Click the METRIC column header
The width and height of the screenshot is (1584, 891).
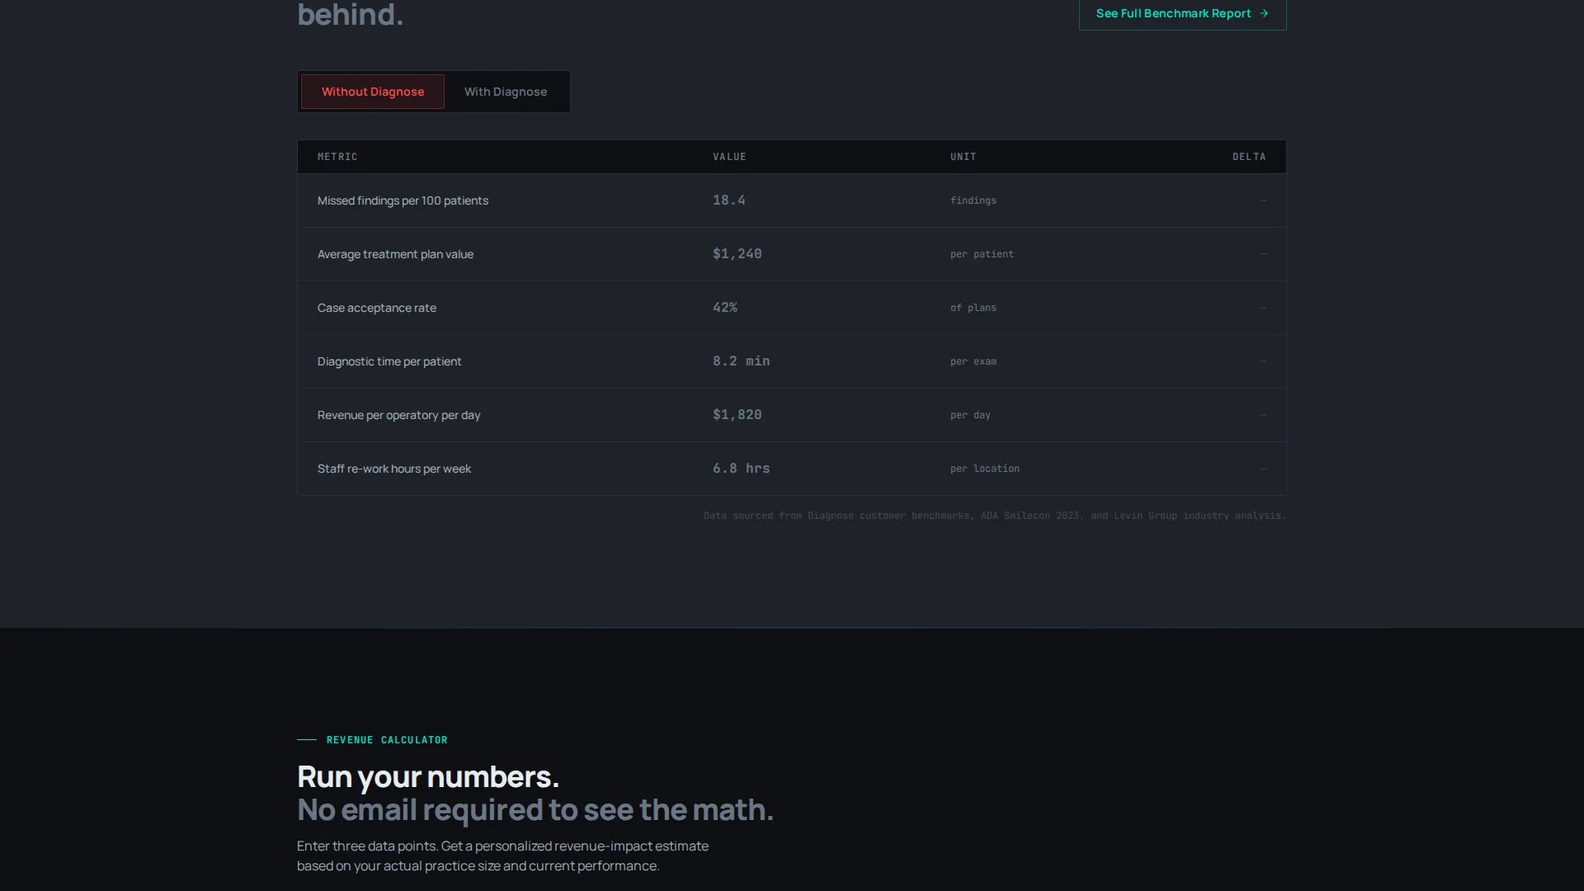(x=337, y=157)
